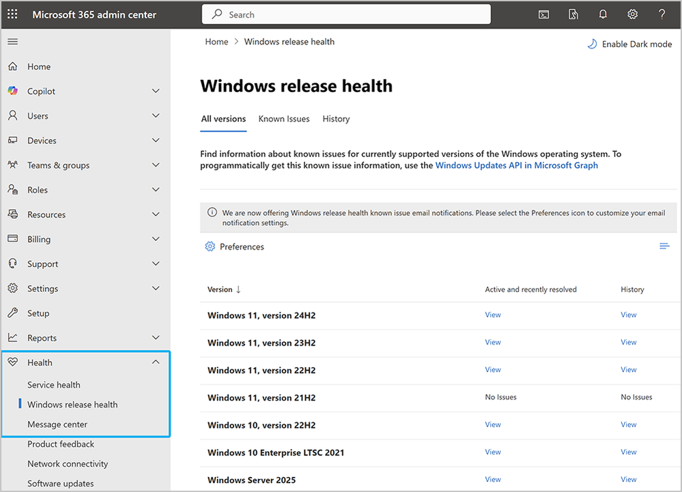This screenshot has height=492, width=682.
Task: Click the moon icon for dark mode
Action: click(592, 44)
